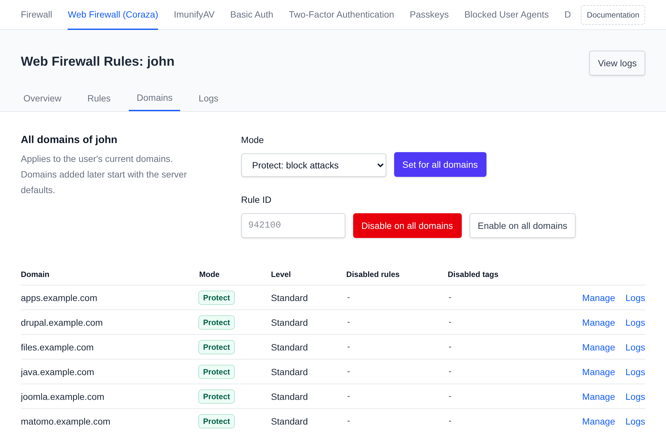
Task: Click Protect badge for files.example.com
Action: (x=217, y=347)
